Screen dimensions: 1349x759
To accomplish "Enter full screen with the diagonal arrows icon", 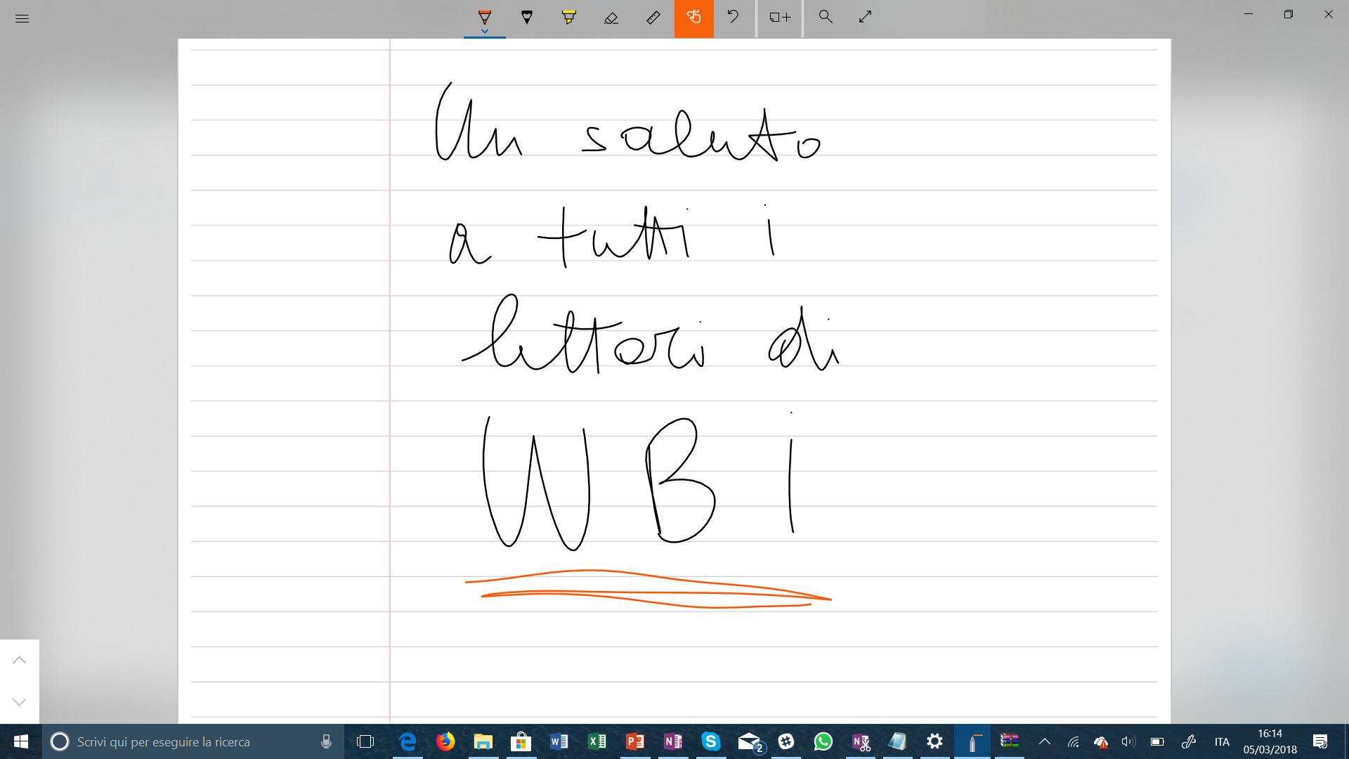I will pos(865,17).
